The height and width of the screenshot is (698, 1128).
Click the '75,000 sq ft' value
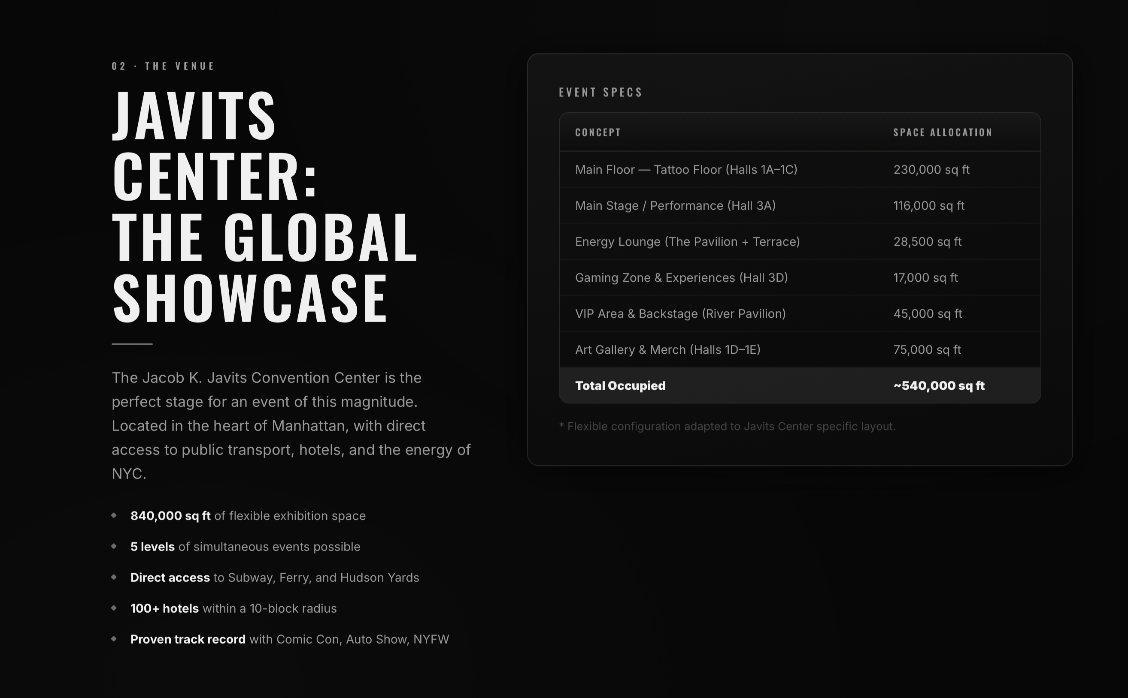pos(927,350)
